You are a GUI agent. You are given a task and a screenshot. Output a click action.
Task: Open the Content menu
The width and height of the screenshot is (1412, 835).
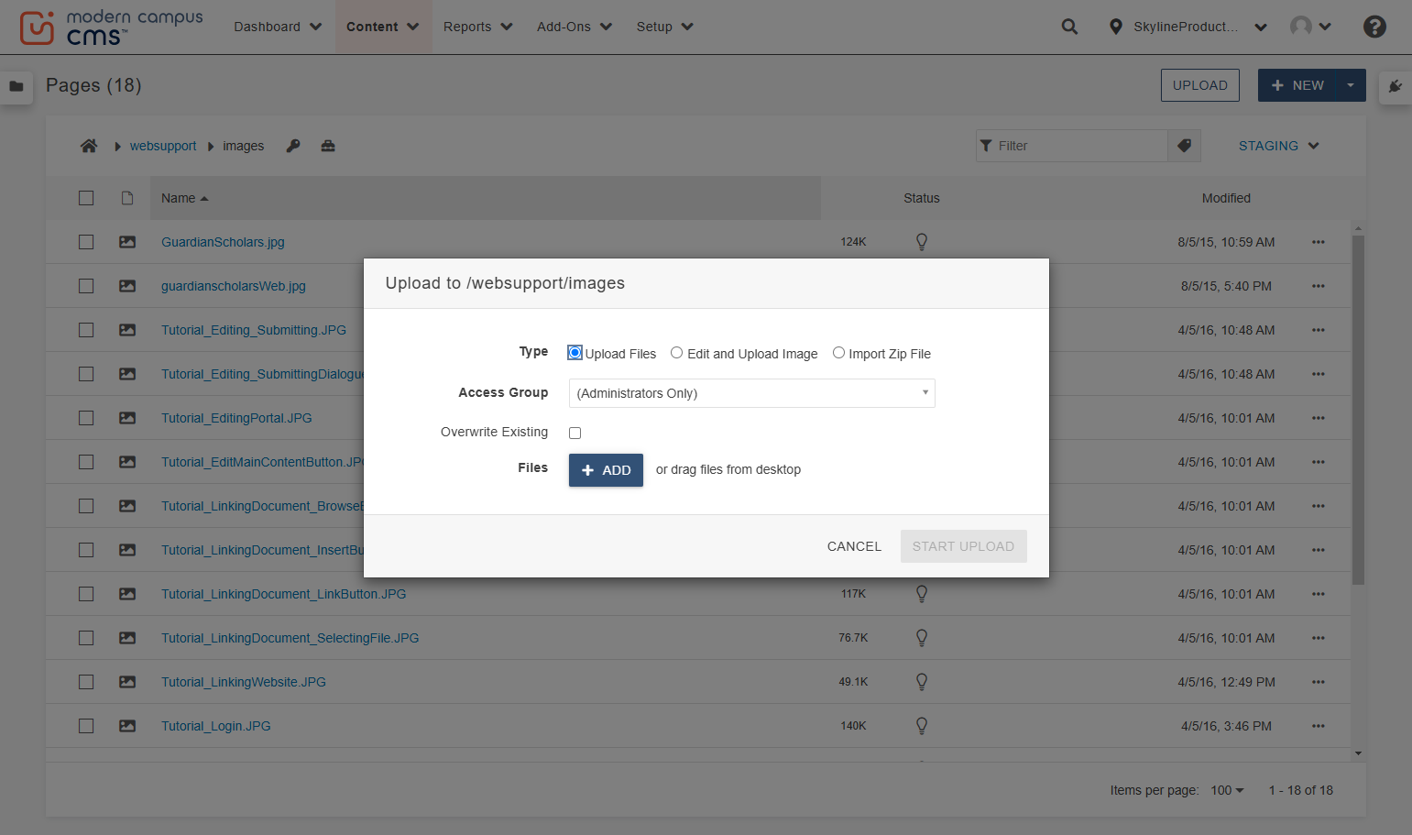click(x=383, y=27)
